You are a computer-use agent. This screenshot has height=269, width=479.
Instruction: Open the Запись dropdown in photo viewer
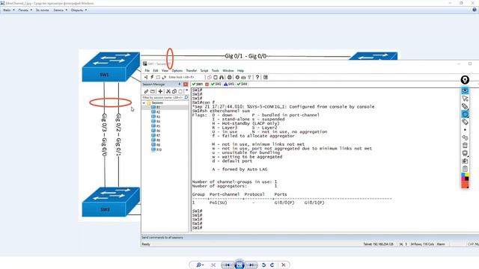point(60,10)
